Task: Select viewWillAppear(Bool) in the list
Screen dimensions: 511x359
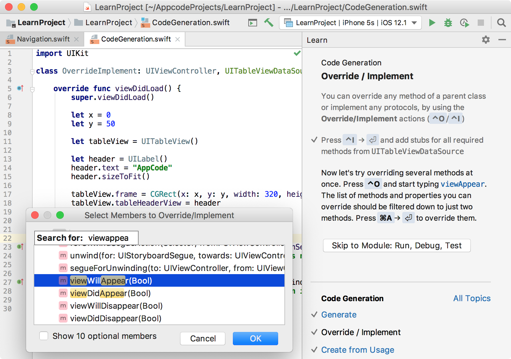Action: (x=159, y=280)
